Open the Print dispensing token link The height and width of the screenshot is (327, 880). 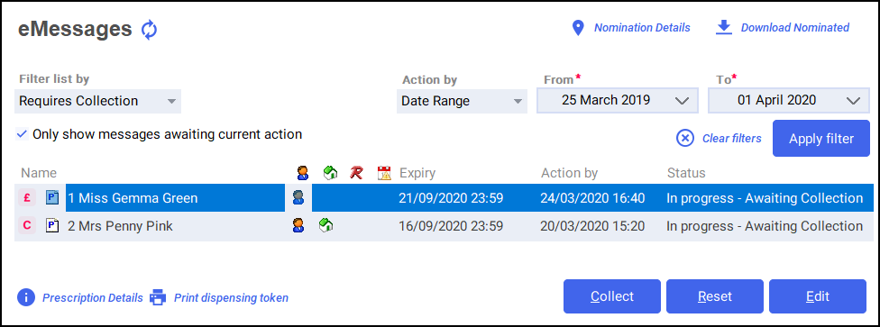[231, 298]
